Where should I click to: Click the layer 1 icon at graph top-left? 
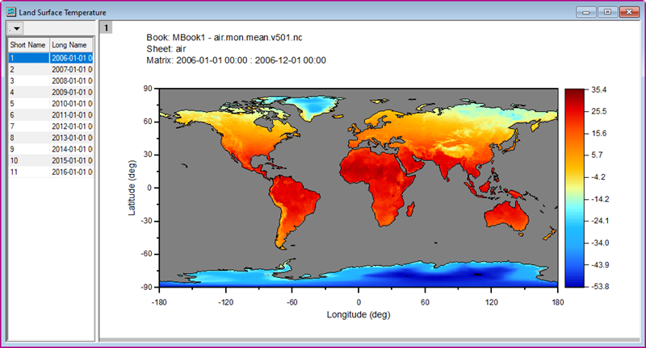pyautogui.click(x=107, y=28)
